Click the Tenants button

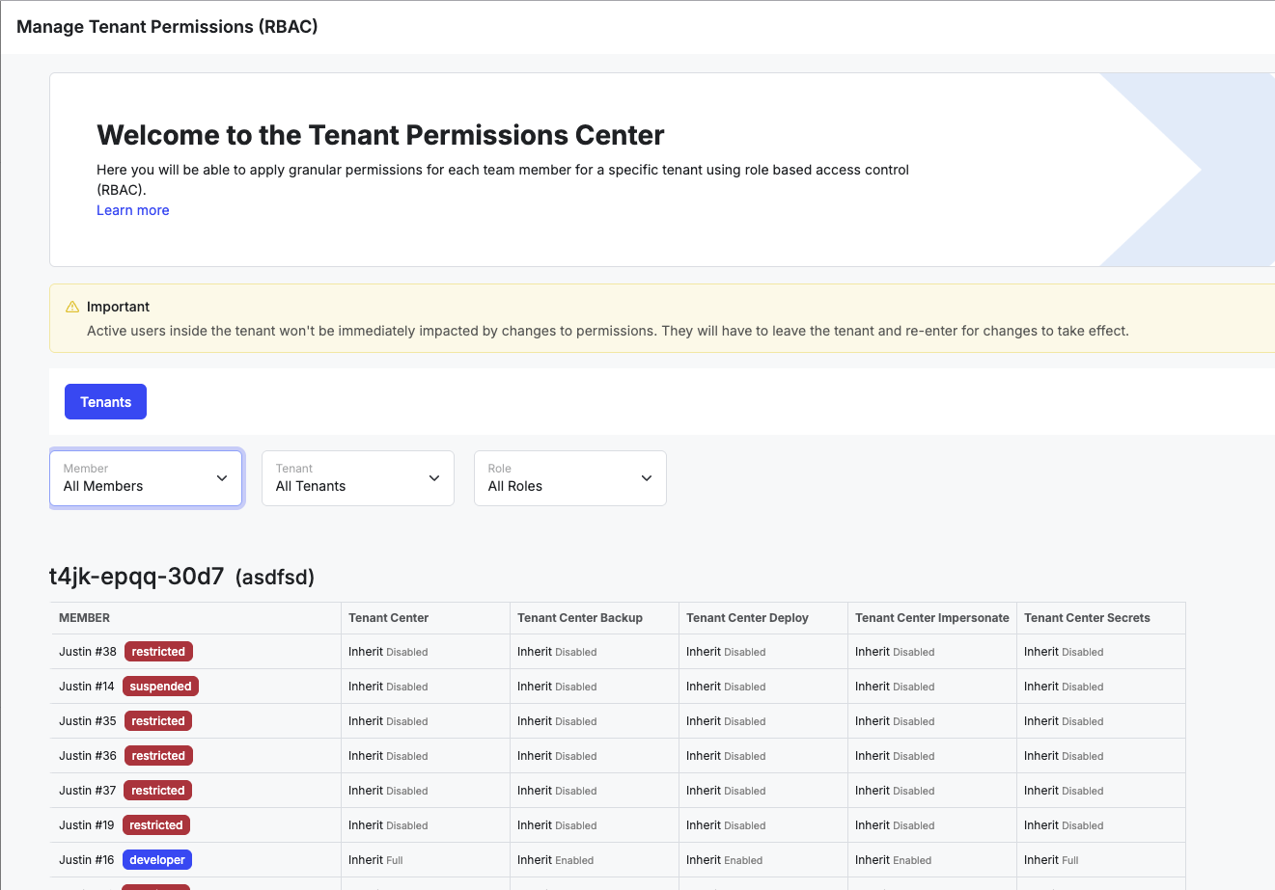click(105, 402)
